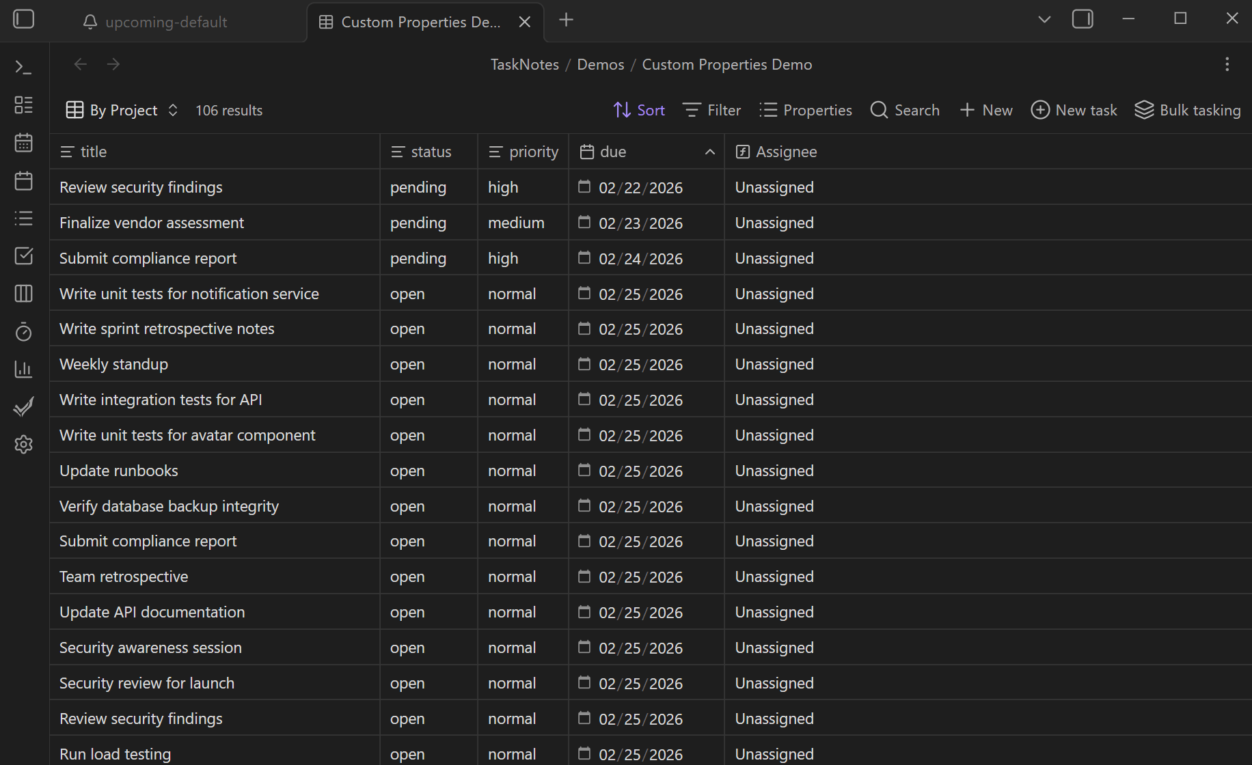This screenshot has width=1252, height=765.
Task: Expand the tab list dropdown chevron
Action: tap(1044, 19)
